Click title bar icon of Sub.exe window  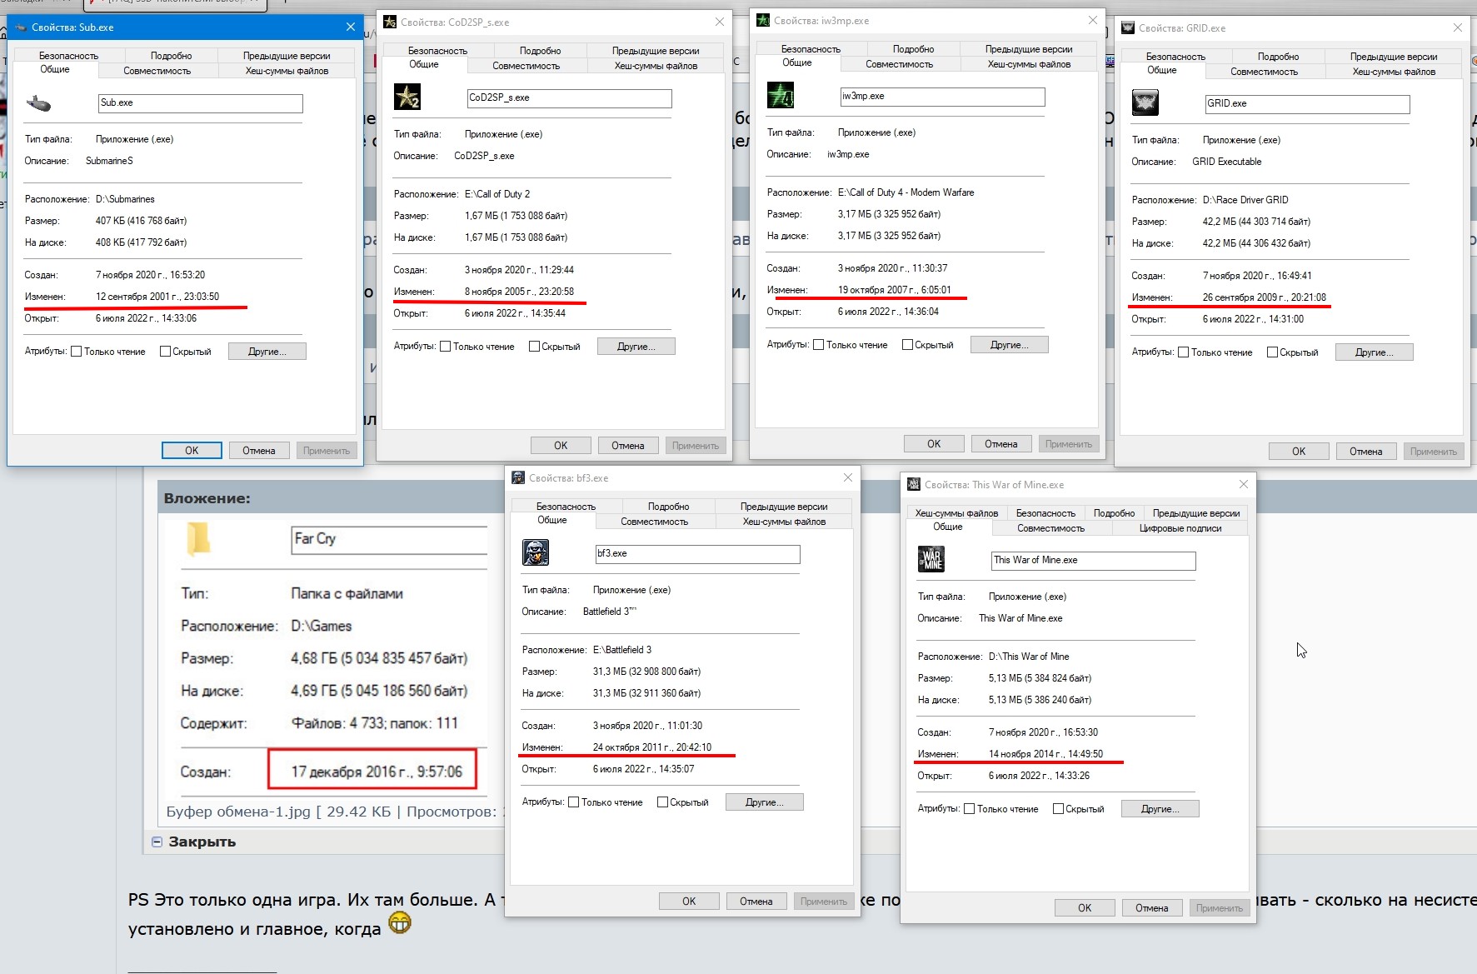click(21, 27)
